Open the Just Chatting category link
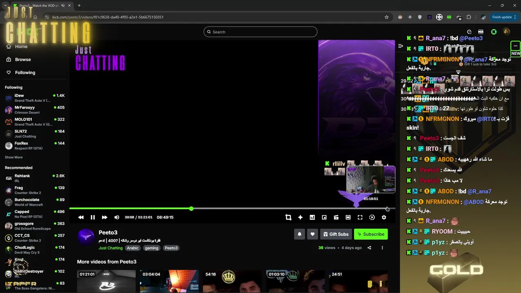The image size is (521, 293). [x=110, y=248]
